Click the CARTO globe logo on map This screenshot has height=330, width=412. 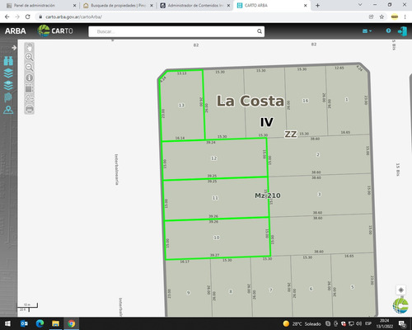coord(400,305)
